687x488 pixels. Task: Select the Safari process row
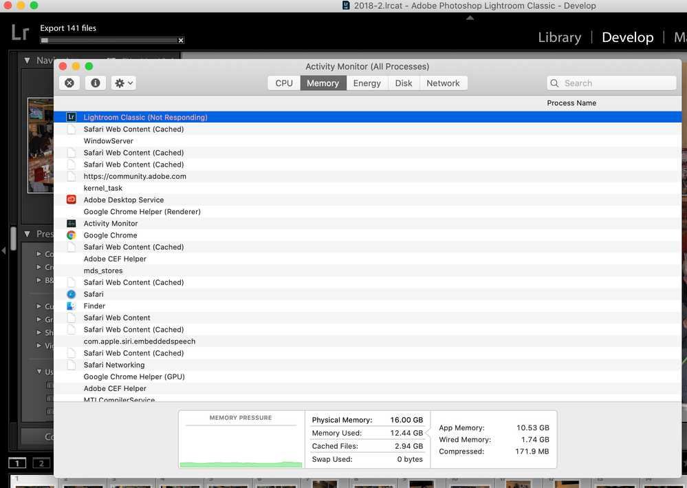[x=368, y=294]
